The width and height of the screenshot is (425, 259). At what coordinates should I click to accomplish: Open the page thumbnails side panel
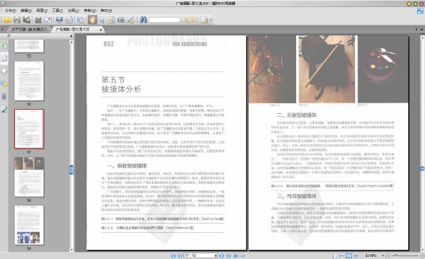pos(4,58)
